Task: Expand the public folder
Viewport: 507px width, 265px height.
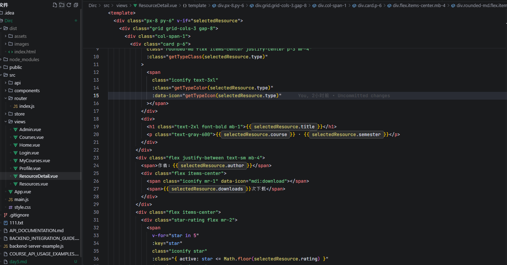Action: [x=1, y=67]
